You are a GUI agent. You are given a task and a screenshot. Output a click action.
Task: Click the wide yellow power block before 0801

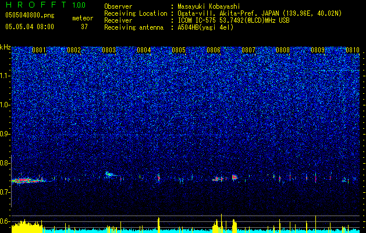tap(27, 227)
